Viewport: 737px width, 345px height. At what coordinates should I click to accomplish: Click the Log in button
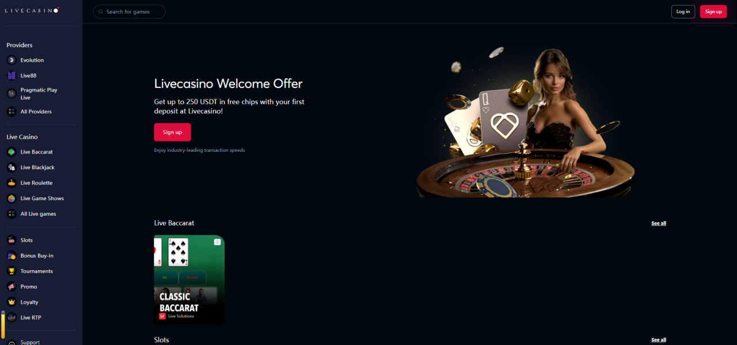pos(683,11)
